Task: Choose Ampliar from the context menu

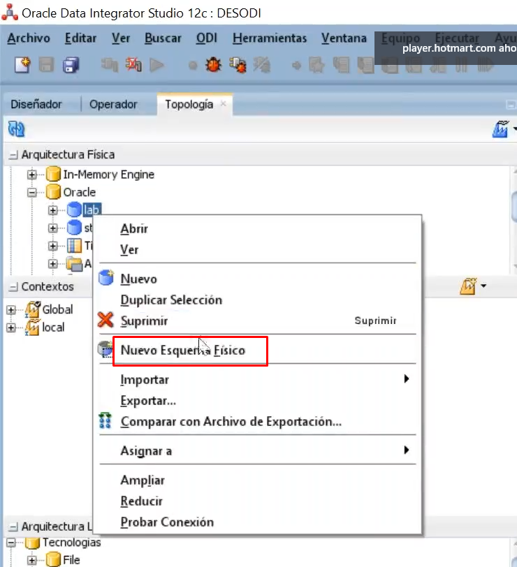Action: pyautogui.click(x=143, y=480)
